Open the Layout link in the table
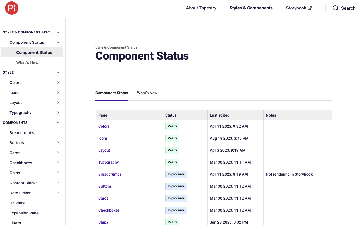The image size is (359, 225). point(104,150)
